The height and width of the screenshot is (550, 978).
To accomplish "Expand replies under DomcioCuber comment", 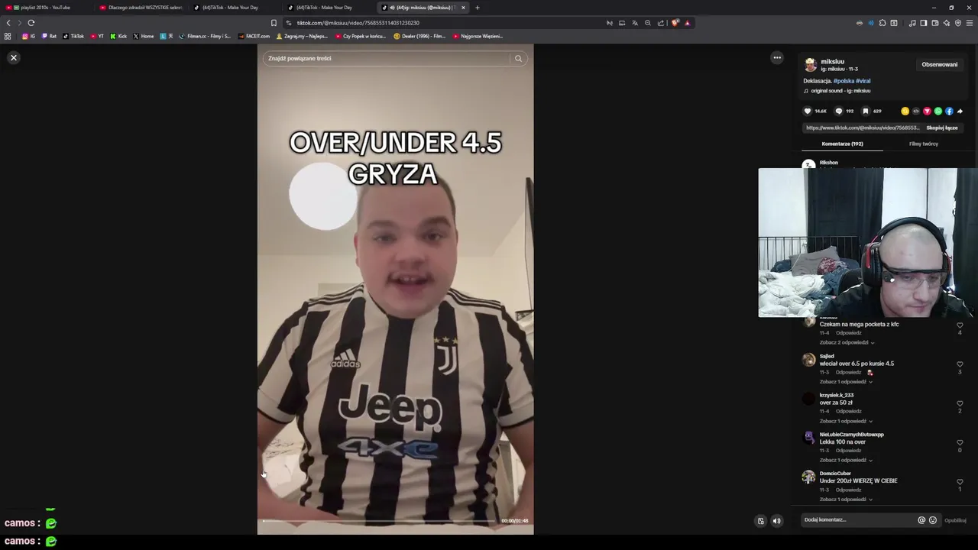I will click(847, 499).
